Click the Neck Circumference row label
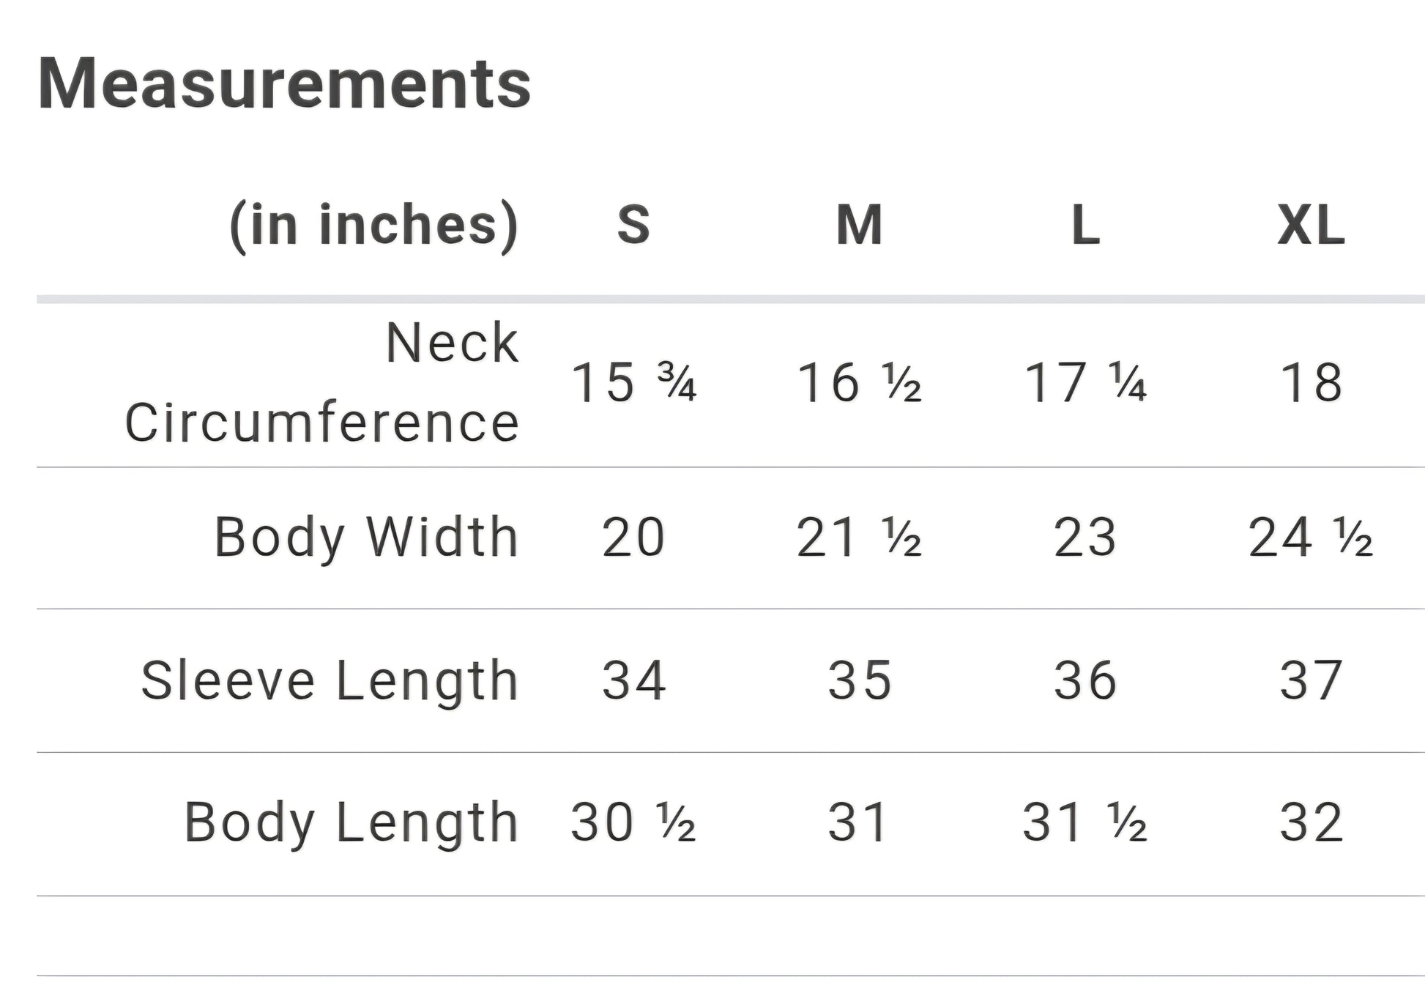Screen dimensions: 1425x985 pos(322,382)
